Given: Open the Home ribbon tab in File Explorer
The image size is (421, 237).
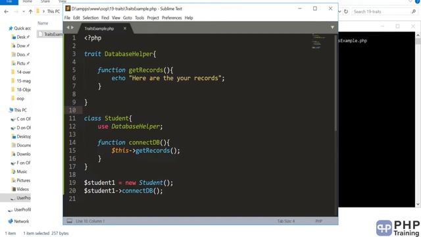Looking at the screenshot, I should [28, 1].
